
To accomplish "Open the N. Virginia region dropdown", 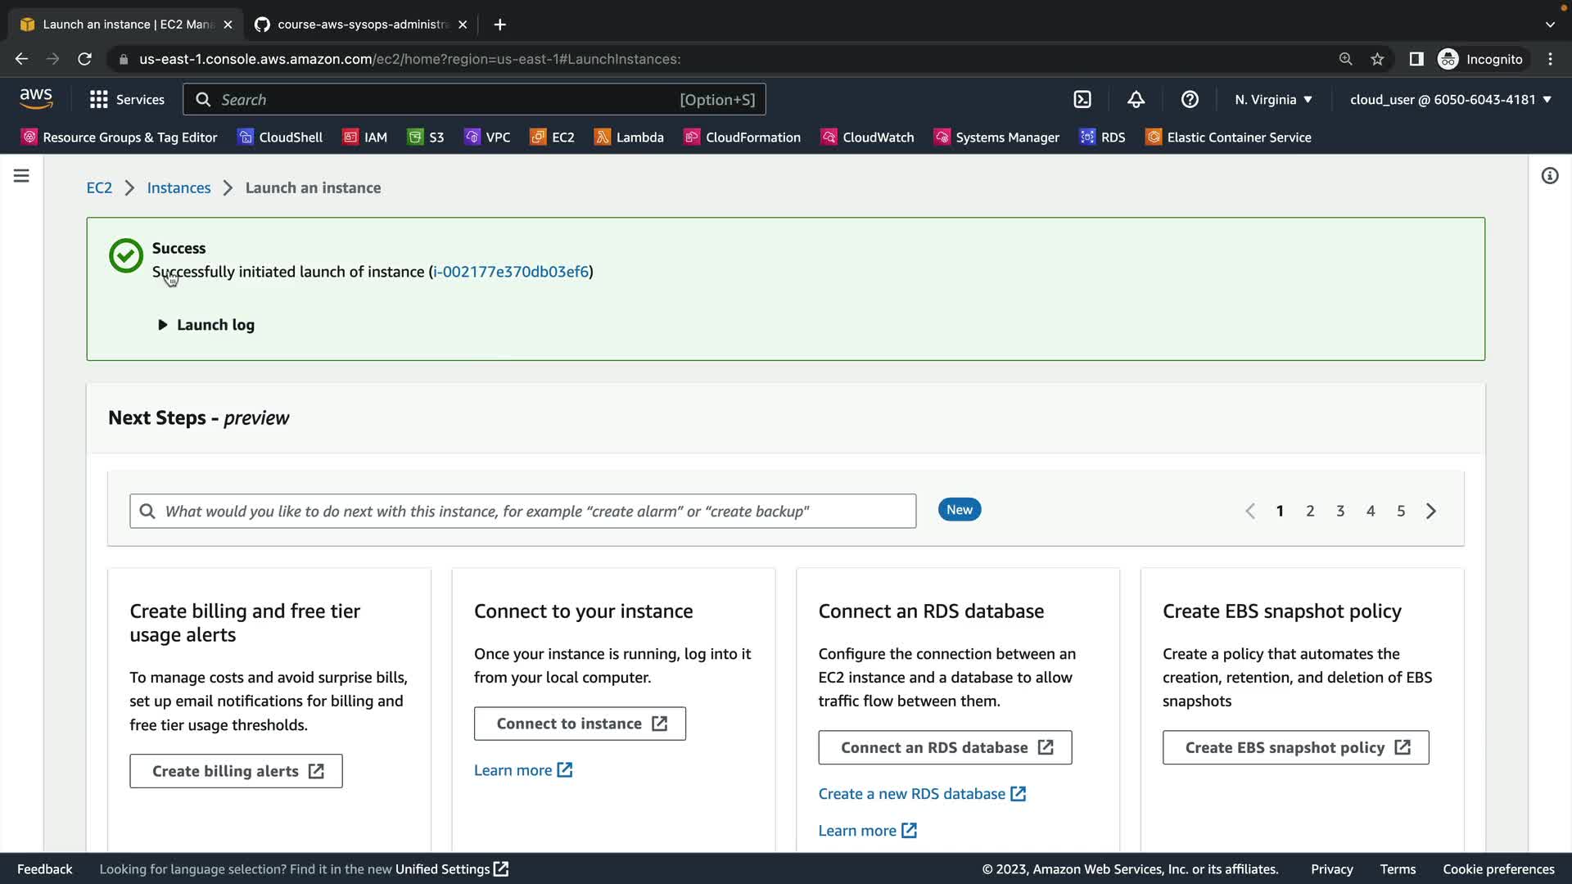I will pyautogui.click(x=1273, y=100).
